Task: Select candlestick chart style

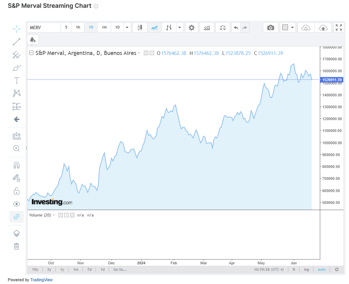Action: (140, 28)
